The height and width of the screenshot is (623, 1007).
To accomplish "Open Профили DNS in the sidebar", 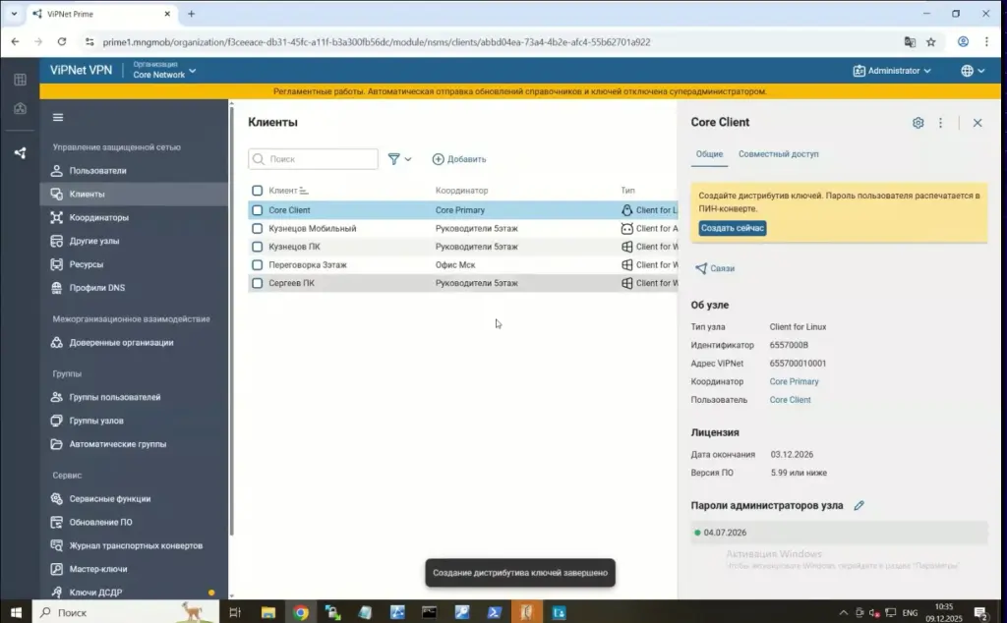I will [x=97, y=288].
